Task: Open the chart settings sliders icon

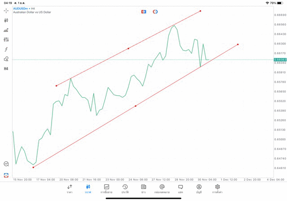Action: click(x=6, y=40)
